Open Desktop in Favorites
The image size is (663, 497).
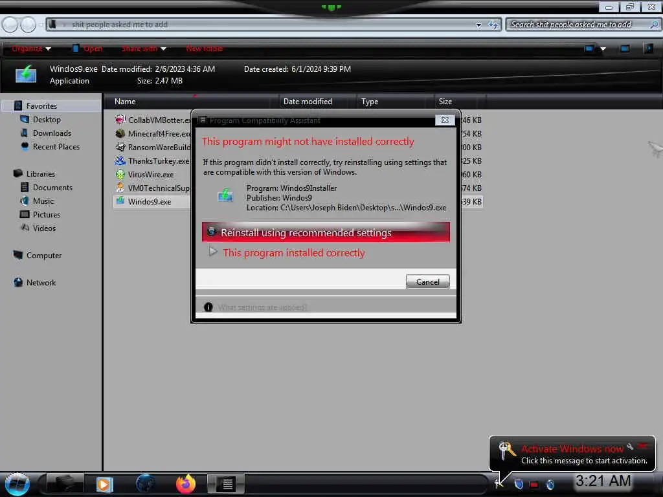47,120
